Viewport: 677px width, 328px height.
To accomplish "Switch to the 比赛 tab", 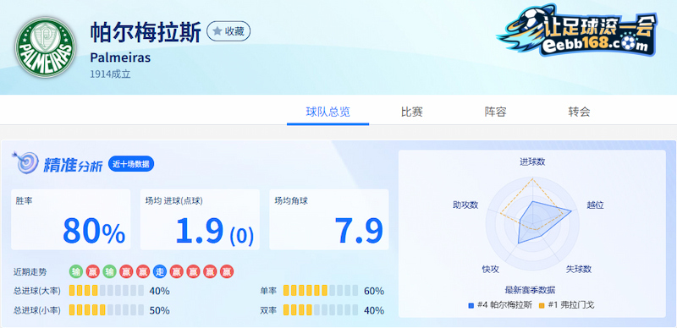I will pos(411,112).
